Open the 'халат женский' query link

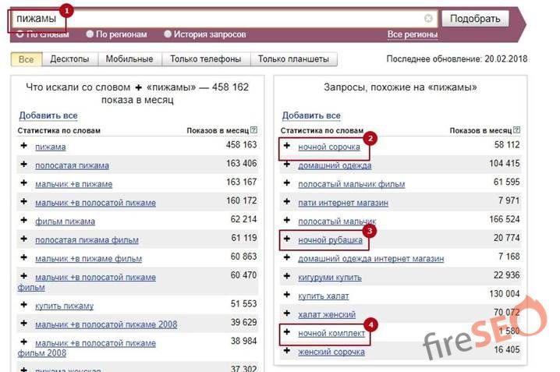[324, 315]
